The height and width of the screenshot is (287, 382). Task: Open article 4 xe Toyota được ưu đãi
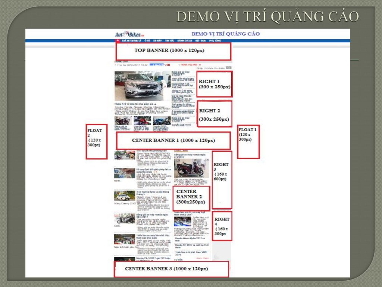click(153, 193)
